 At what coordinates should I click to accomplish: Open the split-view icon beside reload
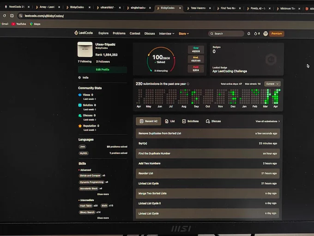pos(12,15)
